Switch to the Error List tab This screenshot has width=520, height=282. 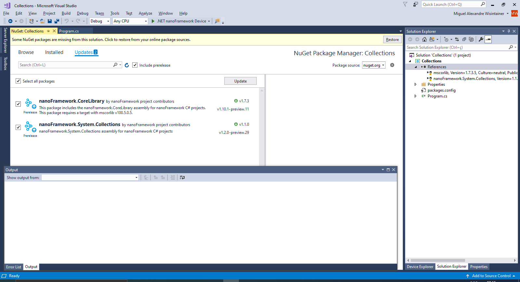(x=14, y=267)
